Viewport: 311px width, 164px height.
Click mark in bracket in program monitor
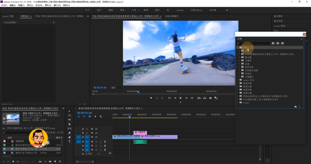(157, 98)
